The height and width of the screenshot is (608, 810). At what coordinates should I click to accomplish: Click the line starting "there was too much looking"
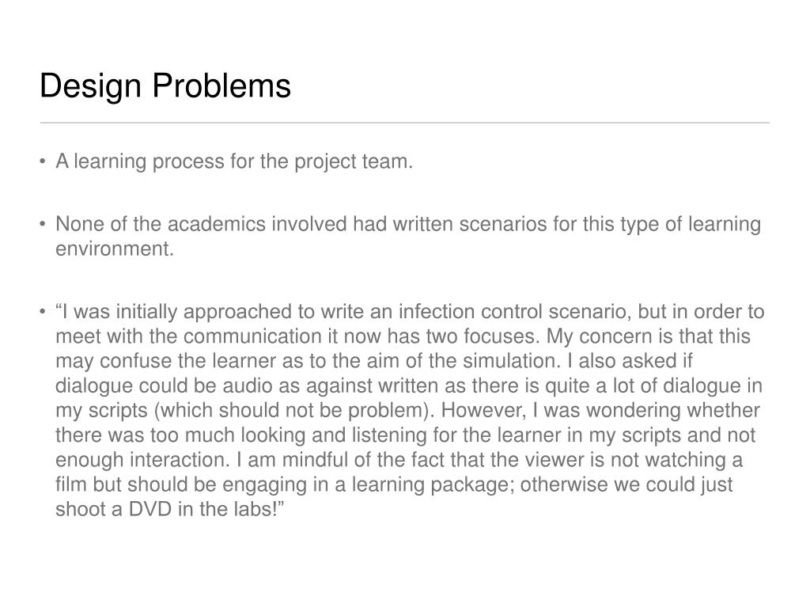coord(406,435)
